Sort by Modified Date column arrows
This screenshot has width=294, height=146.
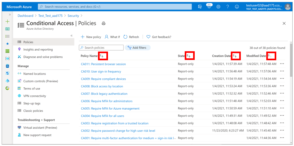(270, 56)
